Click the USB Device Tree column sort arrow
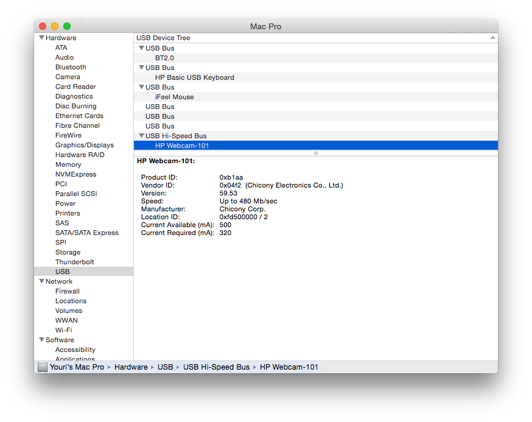The height and width of the screenshot is (422, 532). coord(492,38)
